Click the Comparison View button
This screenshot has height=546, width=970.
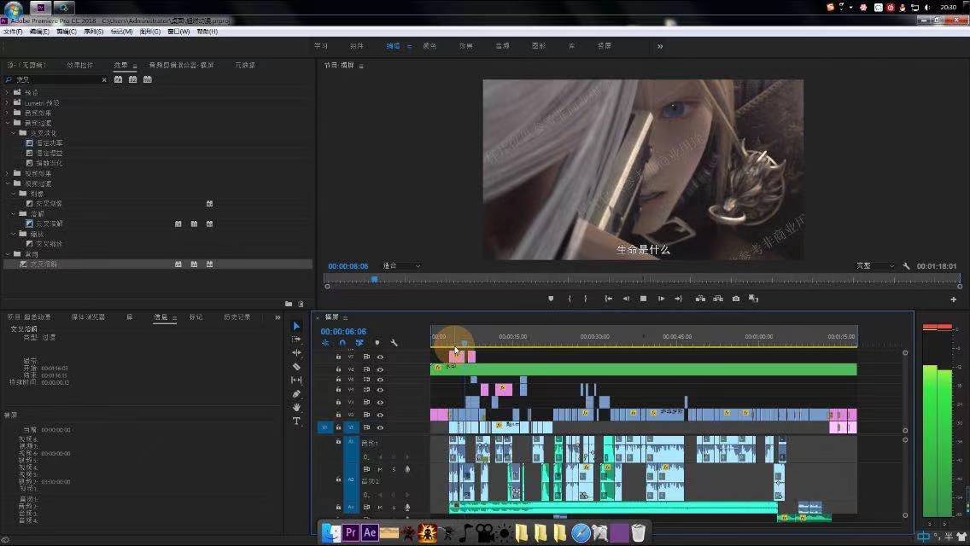[x=753, y=299]
